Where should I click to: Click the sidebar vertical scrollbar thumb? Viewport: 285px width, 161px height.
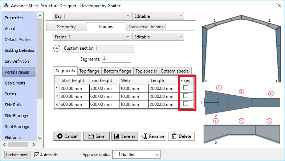coord(40,58)
